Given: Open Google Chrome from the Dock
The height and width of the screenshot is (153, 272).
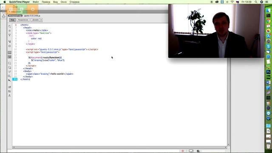Looking at the screenshot, I should tap(268, 21).
